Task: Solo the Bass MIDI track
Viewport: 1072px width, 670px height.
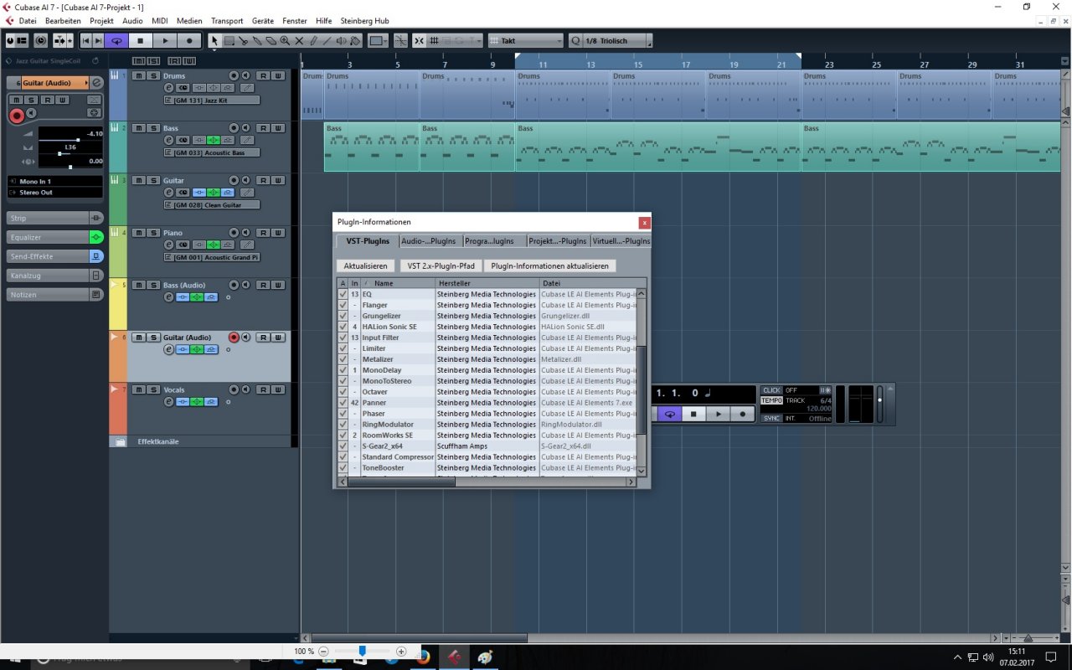Action: 153,128
